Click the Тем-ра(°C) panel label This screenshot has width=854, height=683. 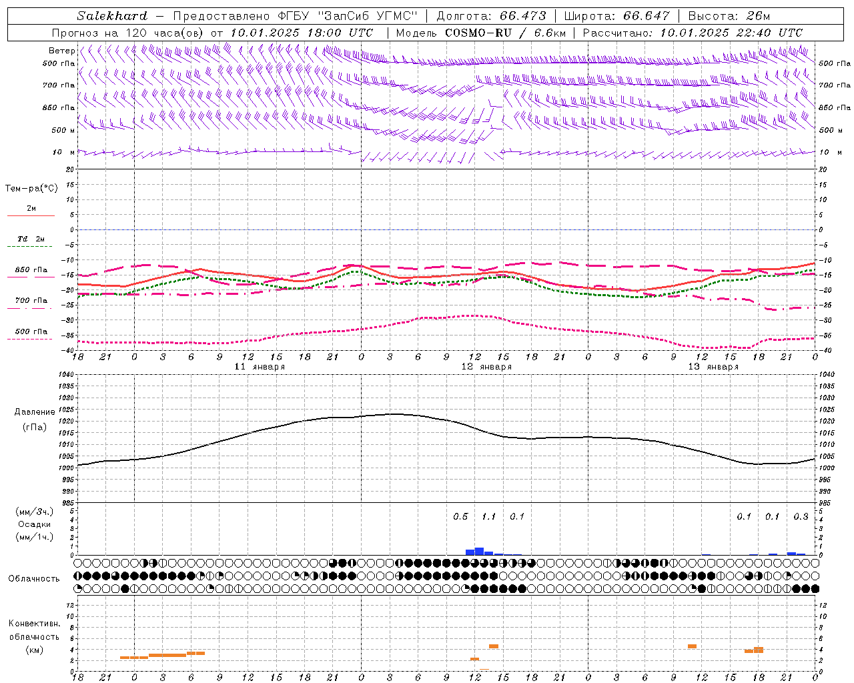[31, 189]
